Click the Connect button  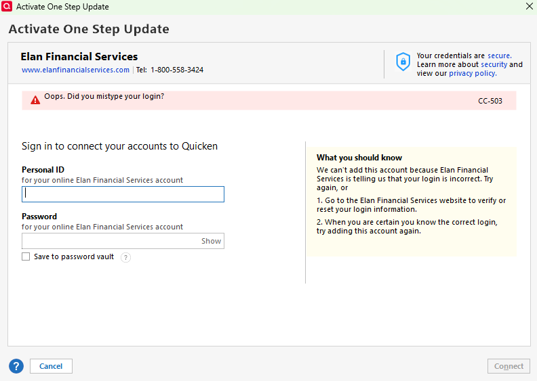pyautogui.click(x=509, y=366)
